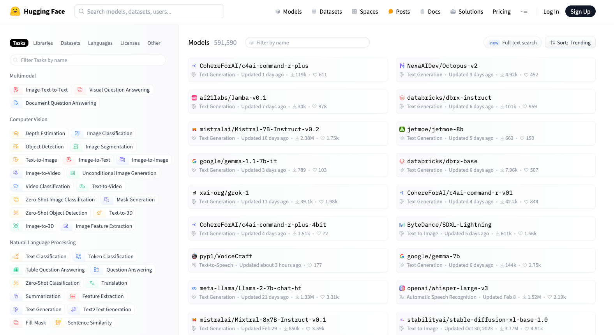
Task: Click the pyp1/VoiceCraft user avatar
Action: click(194, 256)
